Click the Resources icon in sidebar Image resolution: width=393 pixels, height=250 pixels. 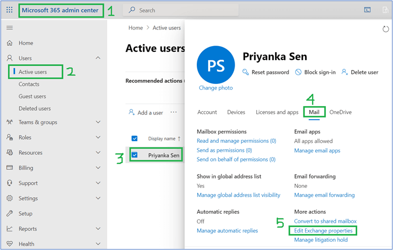[9, 152]
